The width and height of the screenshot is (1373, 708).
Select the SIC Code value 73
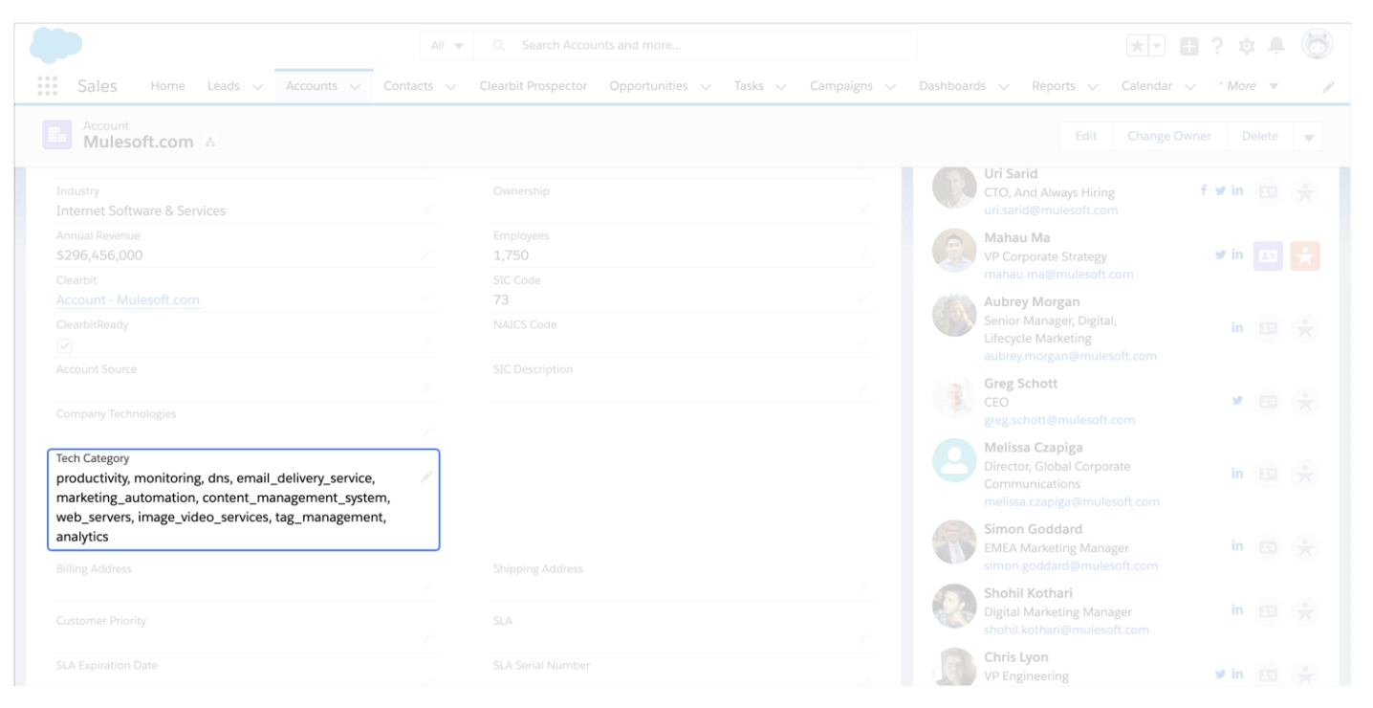click(x=501, y=299)
